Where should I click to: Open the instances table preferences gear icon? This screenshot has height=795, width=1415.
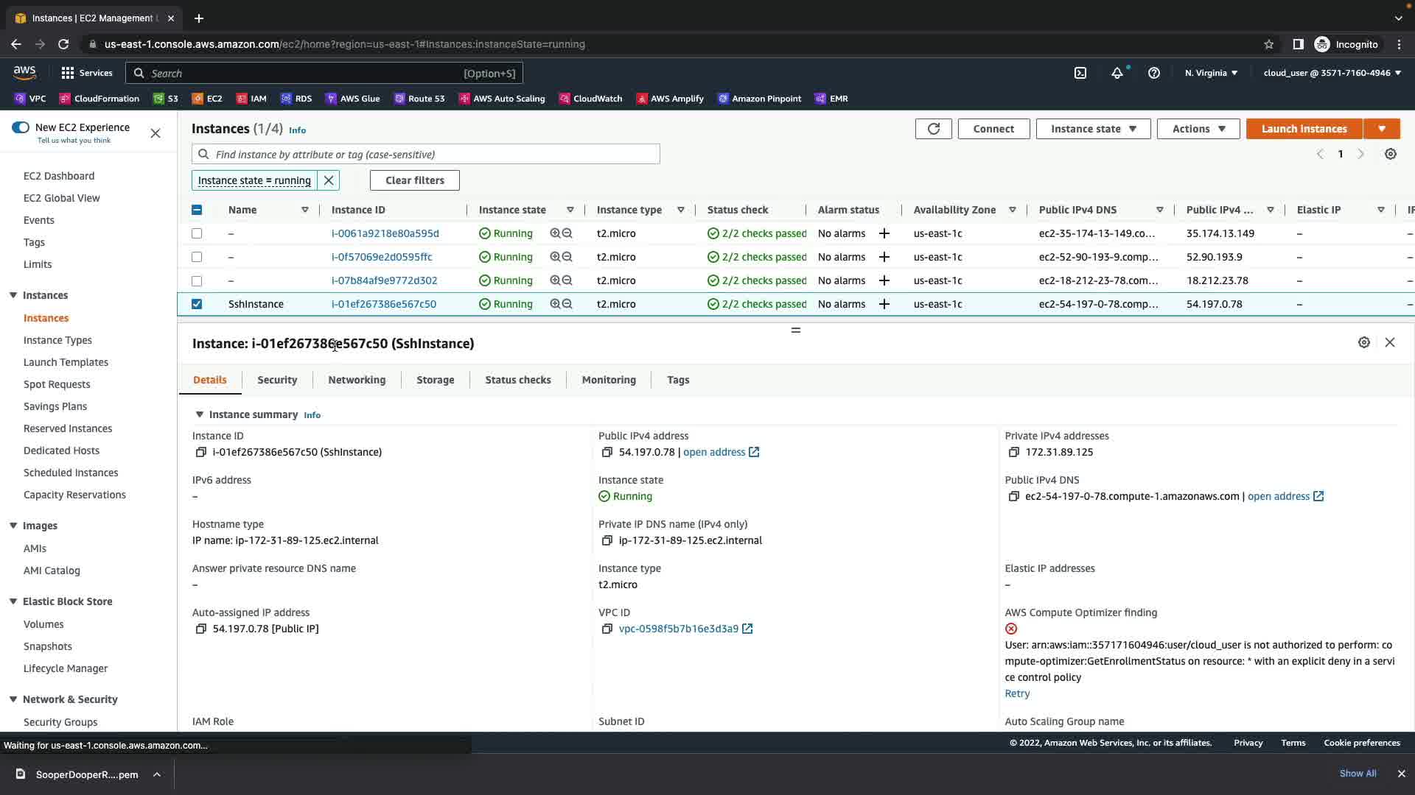pyautogui.click(x=1390, y=154)
